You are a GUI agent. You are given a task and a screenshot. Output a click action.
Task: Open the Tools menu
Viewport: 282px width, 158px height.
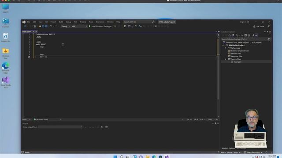point(91,22)
